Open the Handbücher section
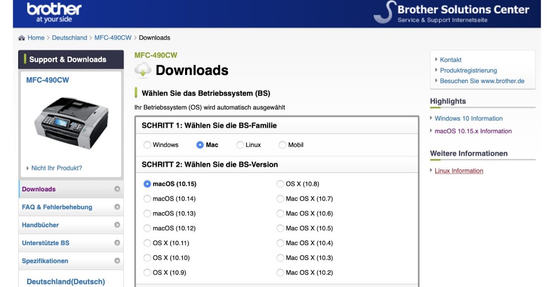This screenshot has height=287, width=547. tap(71, 225)
